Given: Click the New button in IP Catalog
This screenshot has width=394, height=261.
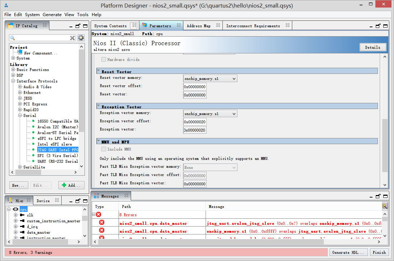Looking at the screenshot, I should coord(18,185).
